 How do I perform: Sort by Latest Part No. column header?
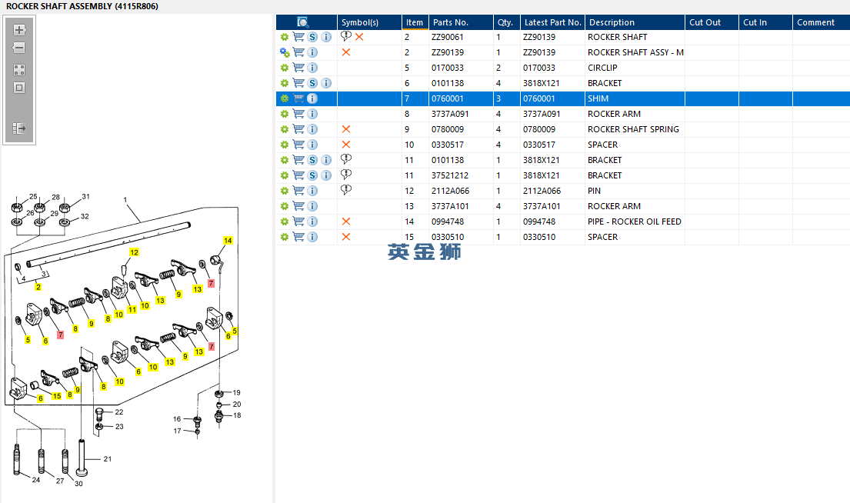(x=552, y=22)
